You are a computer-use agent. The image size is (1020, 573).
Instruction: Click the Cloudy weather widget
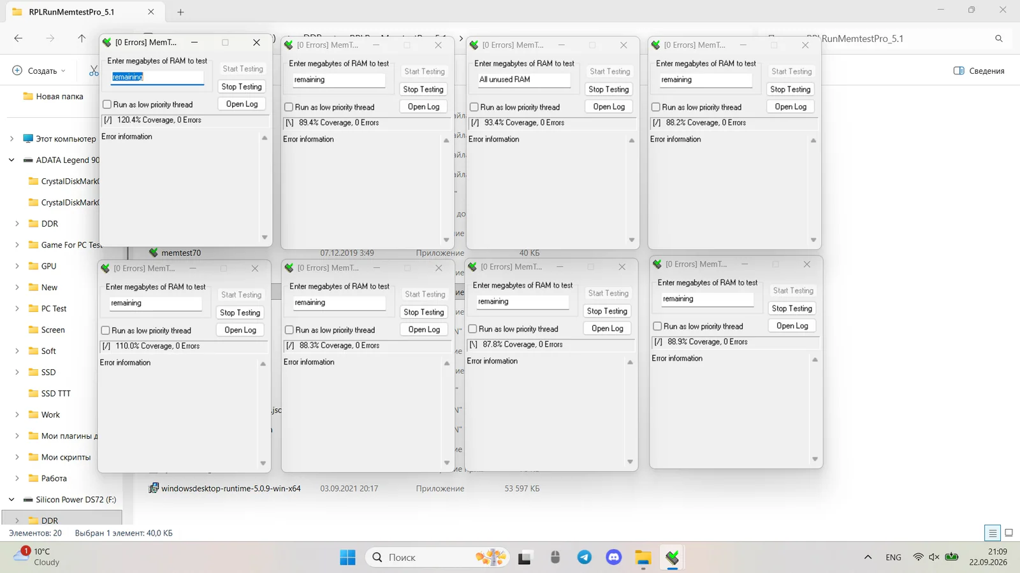(x=37, y=556)
